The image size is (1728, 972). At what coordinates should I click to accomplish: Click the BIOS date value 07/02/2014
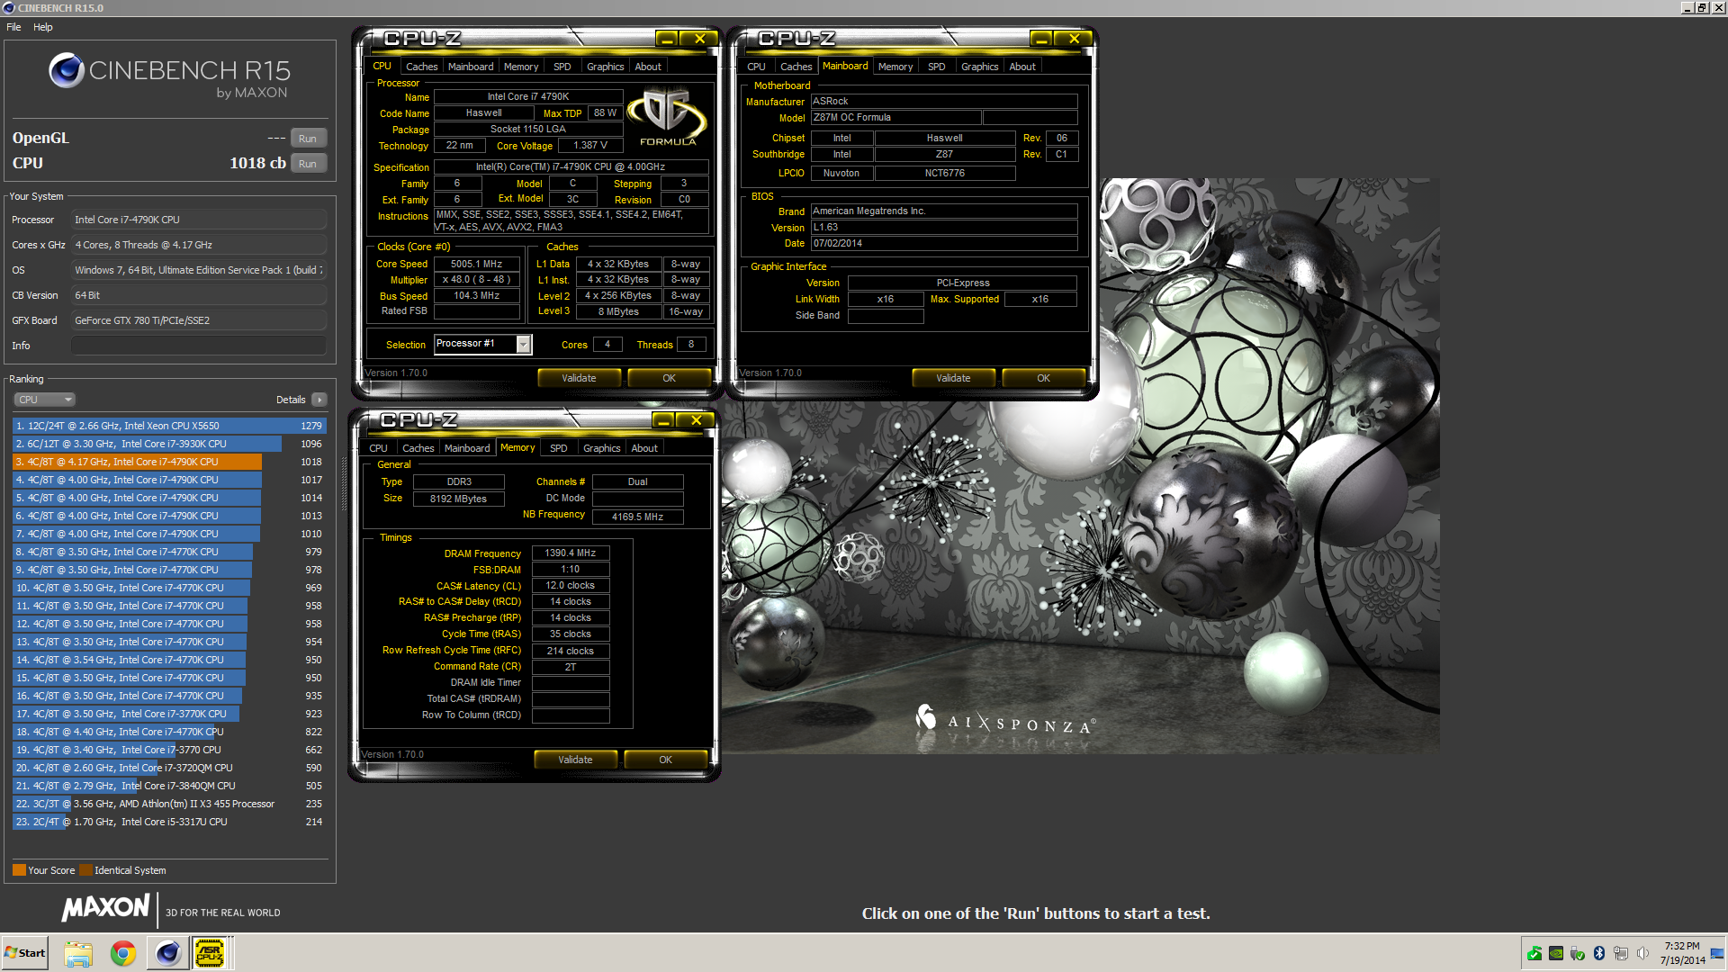[x=944, y=243]
